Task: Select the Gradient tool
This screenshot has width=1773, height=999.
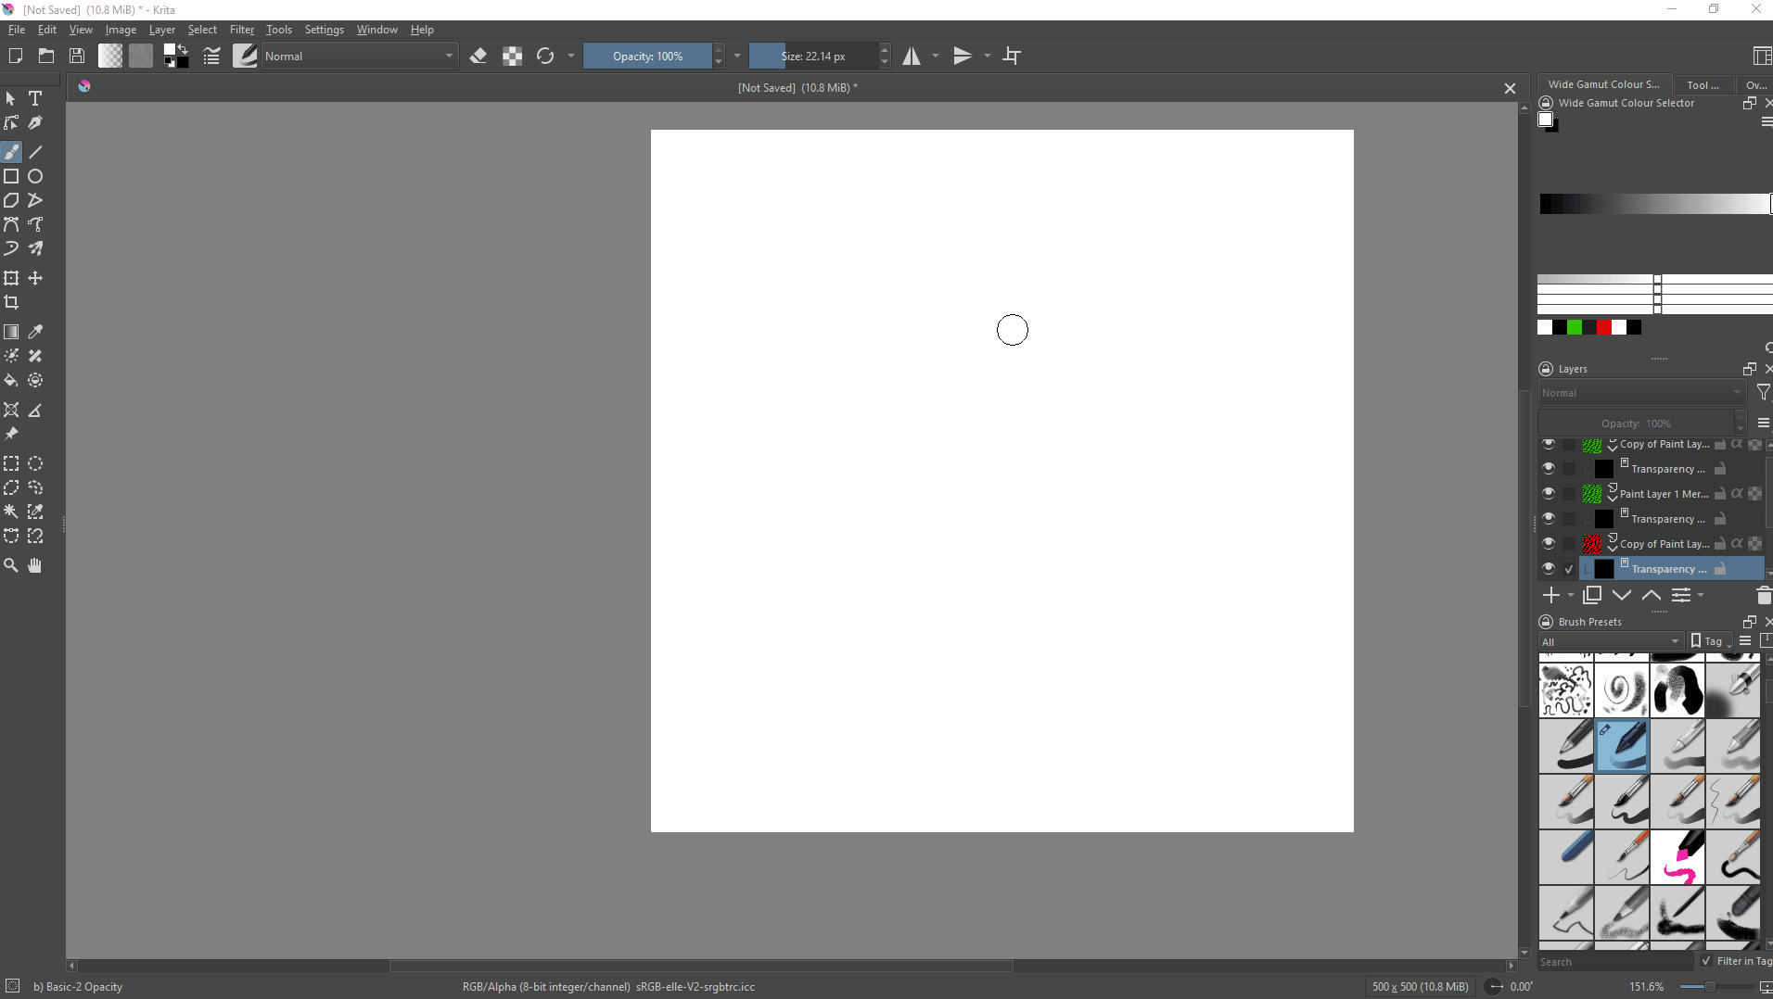Action: coord(11,332)
